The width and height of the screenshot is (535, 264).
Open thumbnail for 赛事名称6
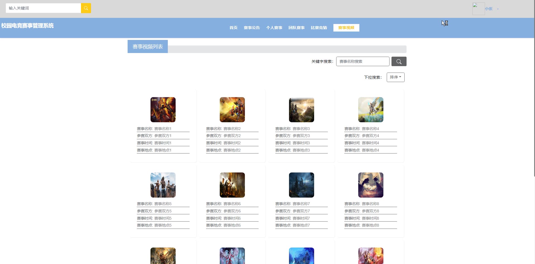tap(232, 185)
